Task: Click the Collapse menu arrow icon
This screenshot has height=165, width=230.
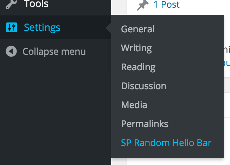Action: tap(11, 51)
